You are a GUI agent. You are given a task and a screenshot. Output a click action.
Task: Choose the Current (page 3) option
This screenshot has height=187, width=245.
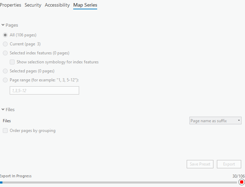point(5,44)
